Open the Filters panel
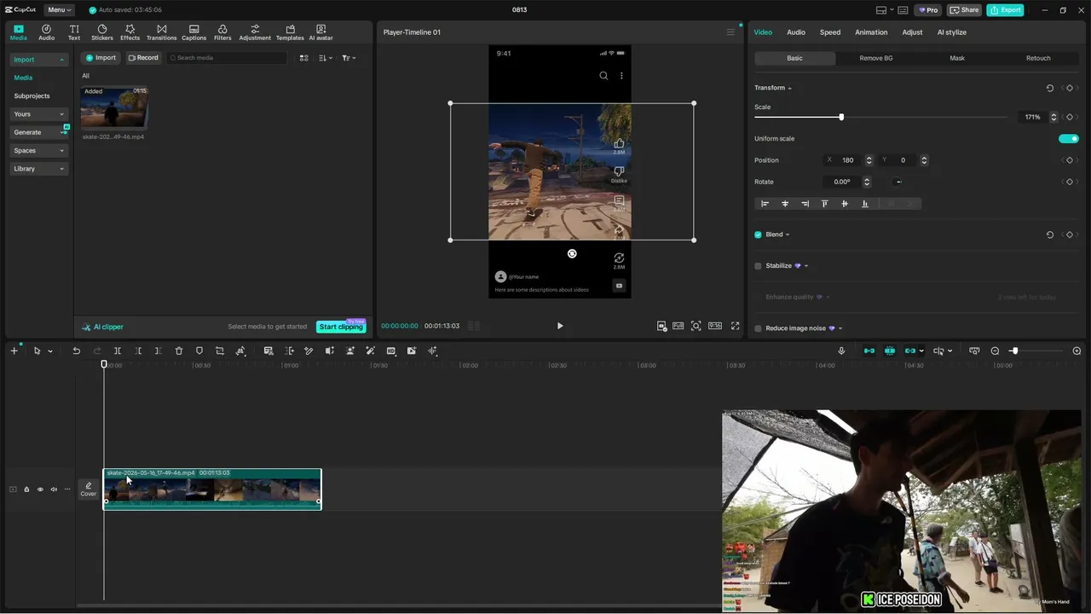This screenshot has width=1091, height=614. click(x=222, y=32)
